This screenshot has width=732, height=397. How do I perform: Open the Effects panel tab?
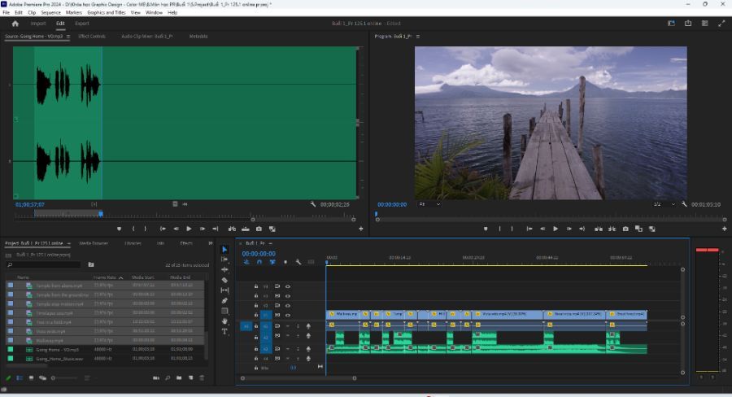(x=186, y=243)
